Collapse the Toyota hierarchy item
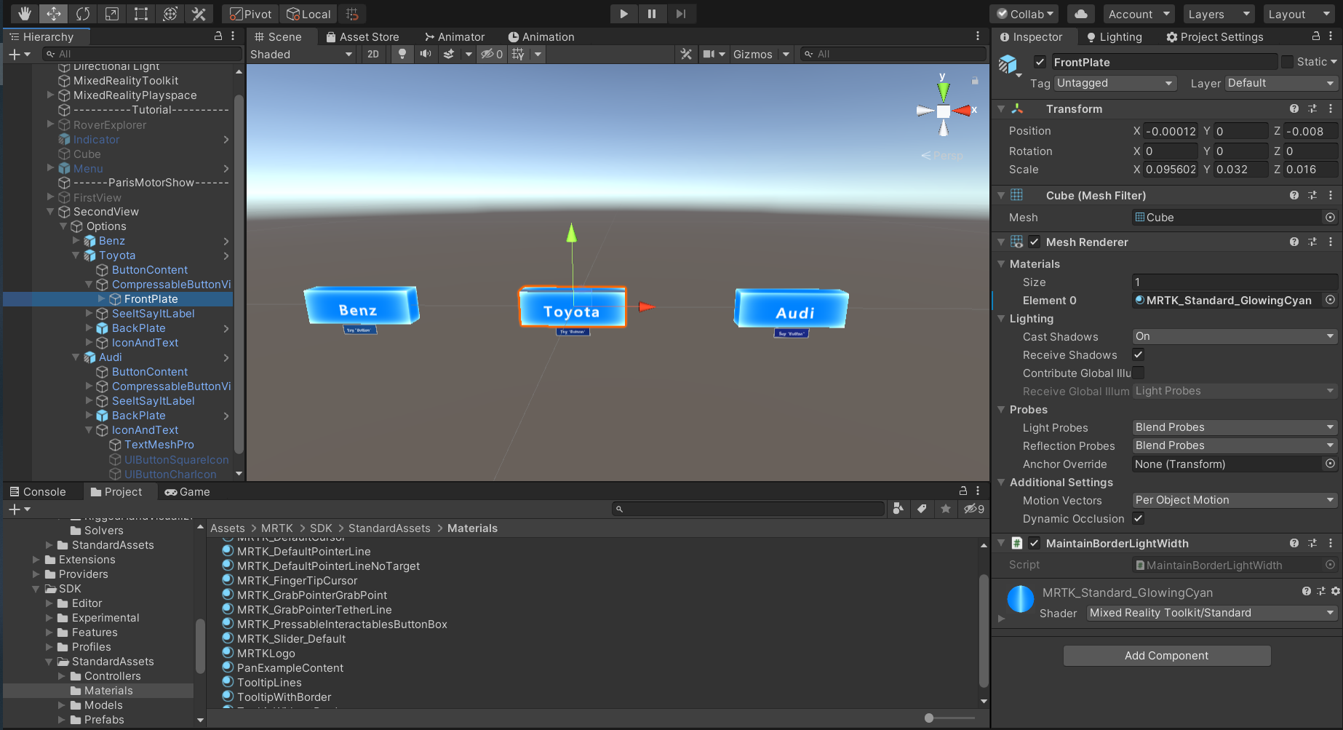The width and height of the screenshot is (1343, 730). pos(76,255)
